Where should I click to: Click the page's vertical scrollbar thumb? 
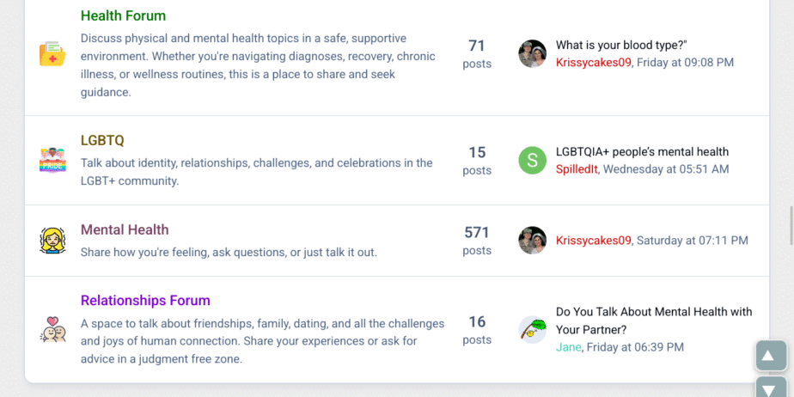[790, 225]
